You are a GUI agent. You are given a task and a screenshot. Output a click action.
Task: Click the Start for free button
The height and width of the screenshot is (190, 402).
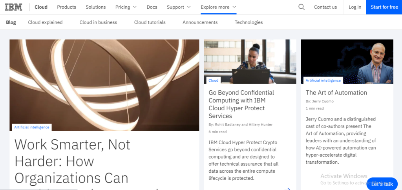point(384,7)
